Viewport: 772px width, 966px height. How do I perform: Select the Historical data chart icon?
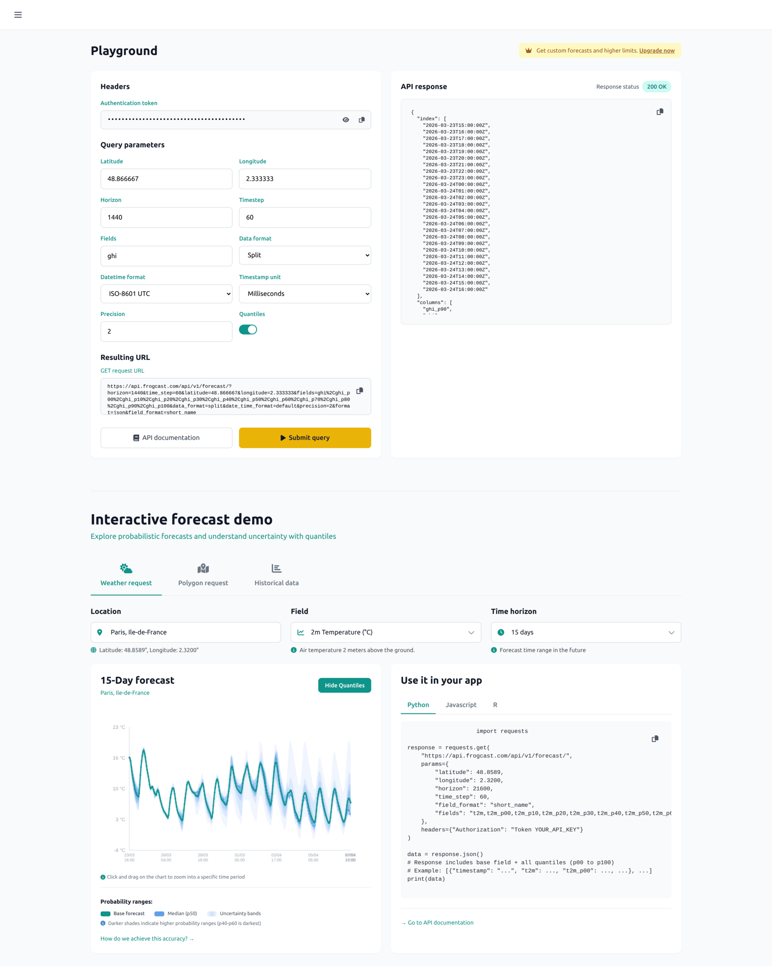click(x=276, y=568)
